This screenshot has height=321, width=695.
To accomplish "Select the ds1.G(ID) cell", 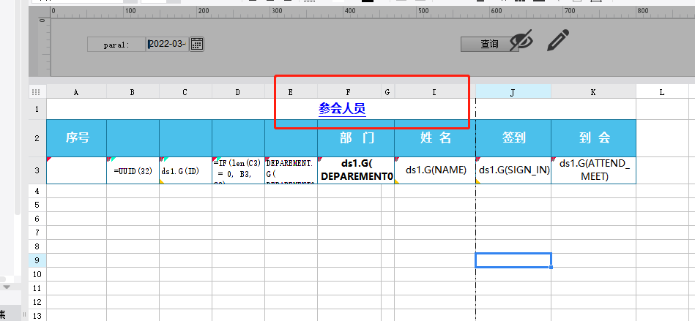I will coord(186,170).
